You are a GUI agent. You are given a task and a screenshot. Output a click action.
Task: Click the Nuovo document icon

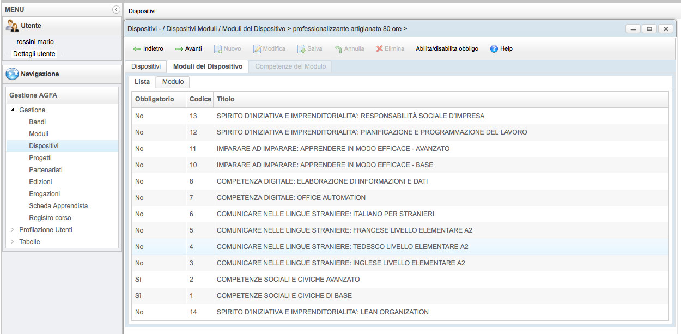[x=217, y=49]
